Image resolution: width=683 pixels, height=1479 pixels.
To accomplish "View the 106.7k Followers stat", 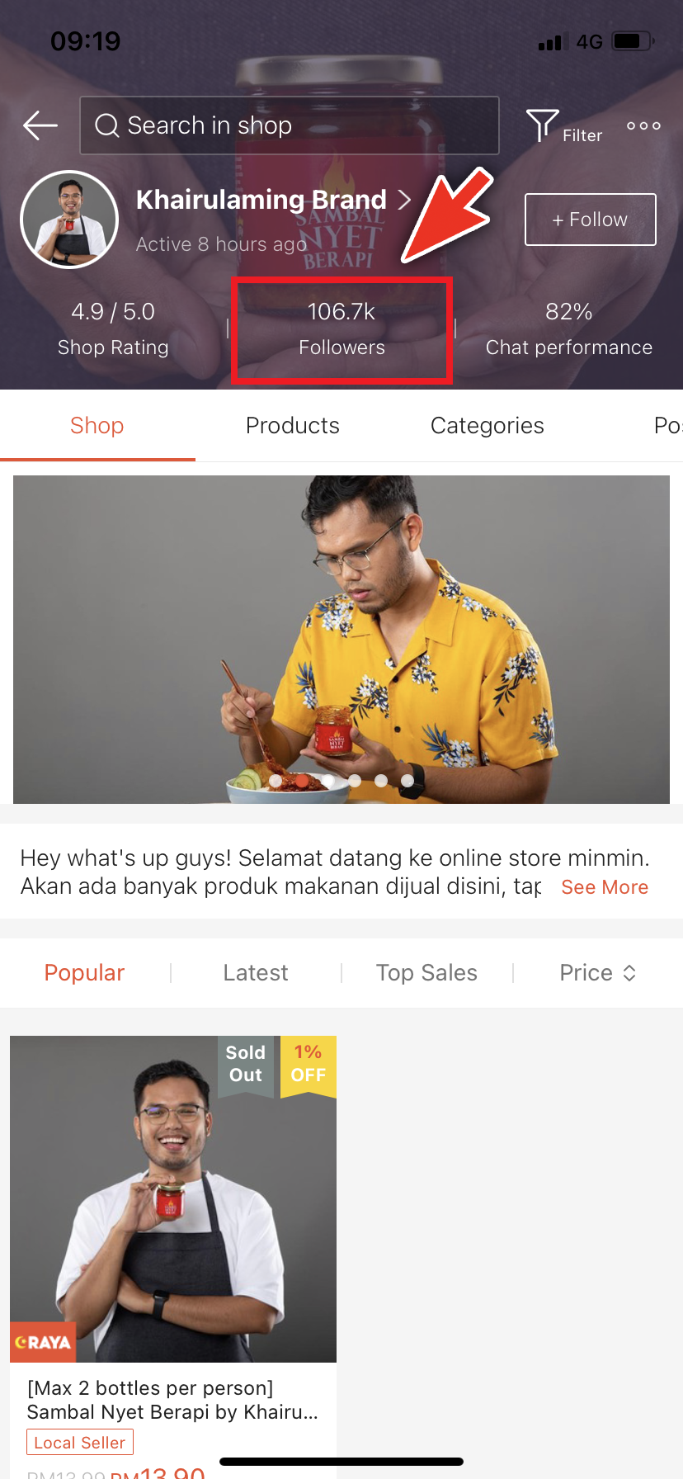I will pos(341,329).
